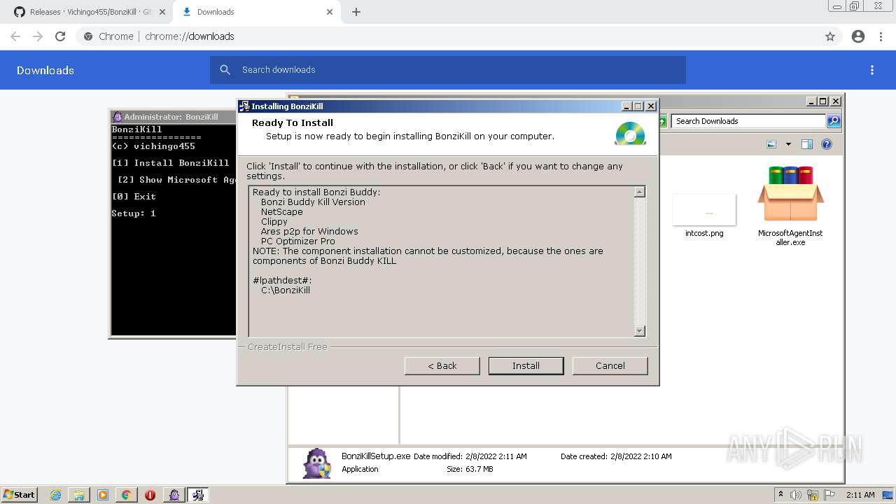This screenshot has width=896, height=504.
Task: Select the intcost.png thumbnail
Action: coord(704,210)
